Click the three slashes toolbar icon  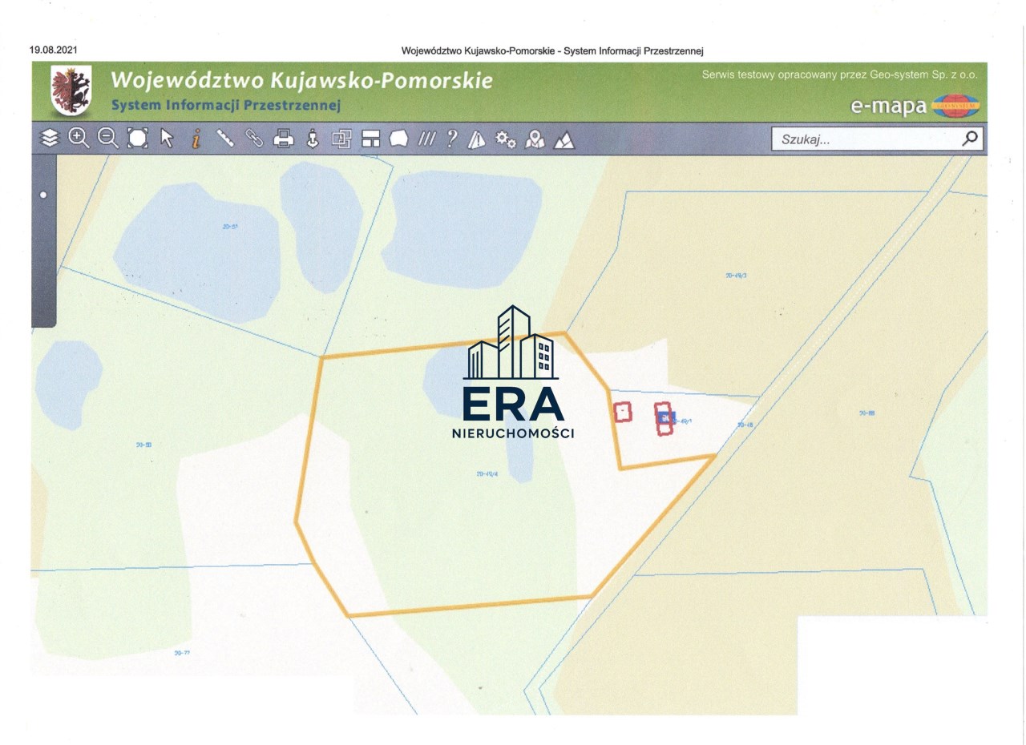tap(426, 139)
